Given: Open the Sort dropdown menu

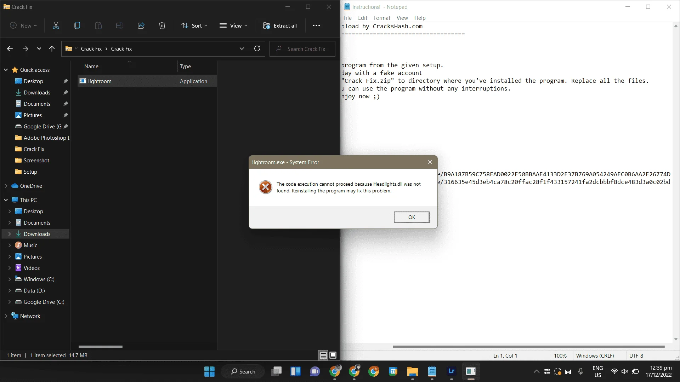Looking at the screenshot, I should pyautogui.click(x=194, y=25).
